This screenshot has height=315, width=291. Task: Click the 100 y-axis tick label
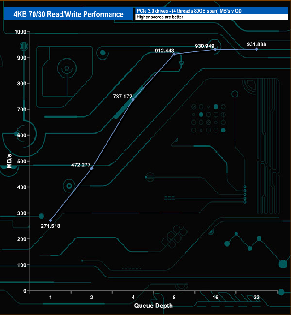[x=21, y=265]
